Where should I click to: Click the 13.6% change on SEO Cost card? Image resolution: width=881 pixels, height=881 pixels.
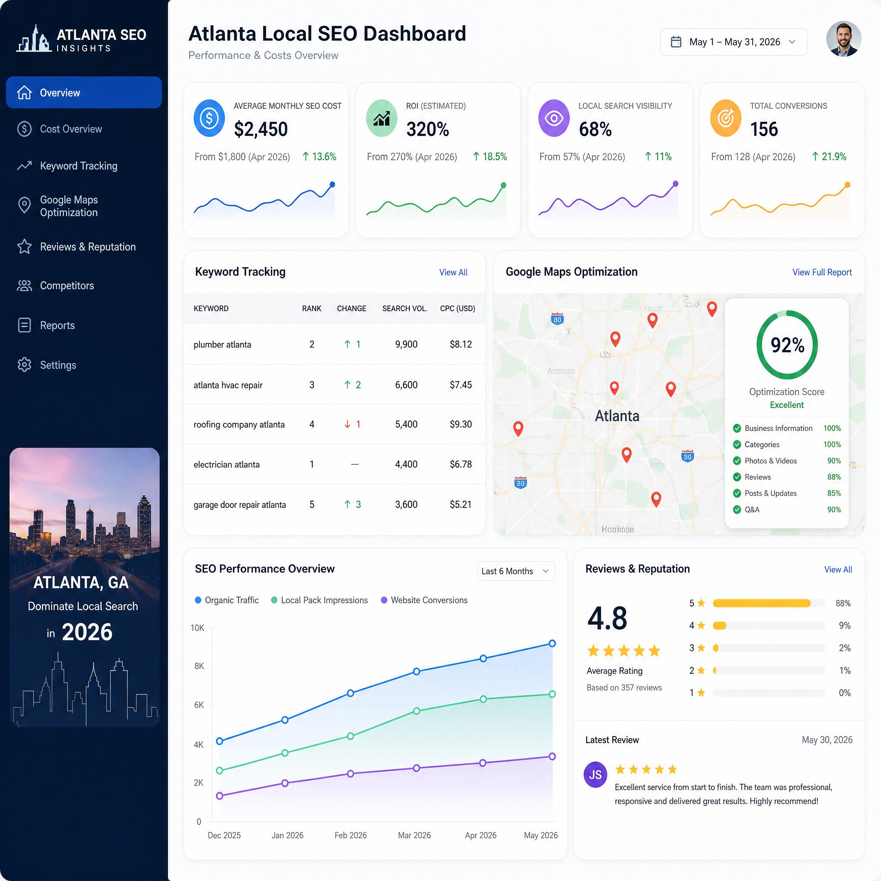coord(319,156)
